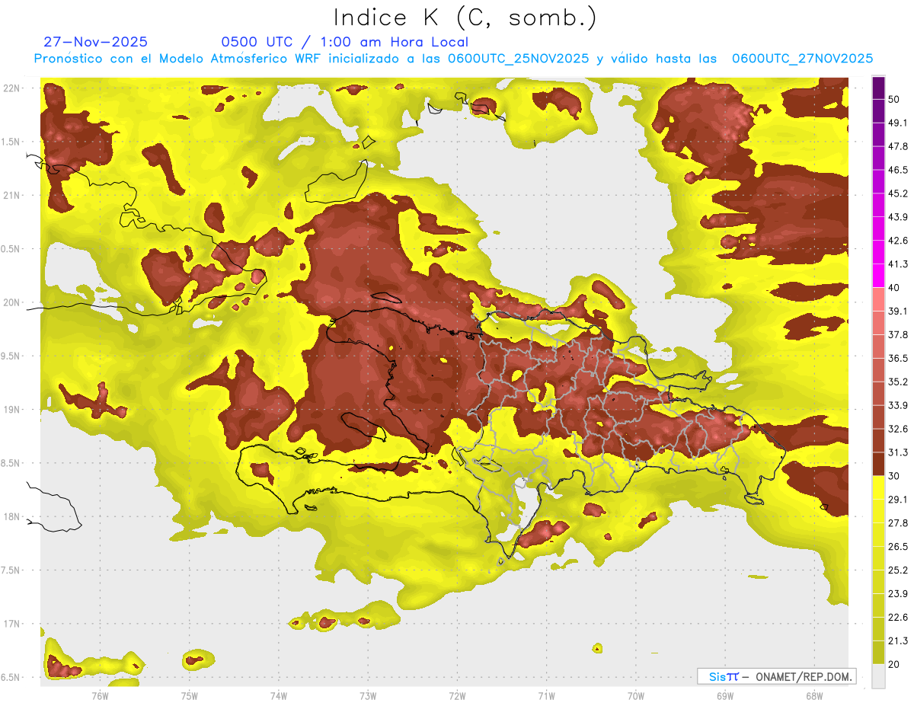The width and height of the screenshot is (914, 706).
Task: Click the "7.5N" latitude label
Action: pos(11,570)
